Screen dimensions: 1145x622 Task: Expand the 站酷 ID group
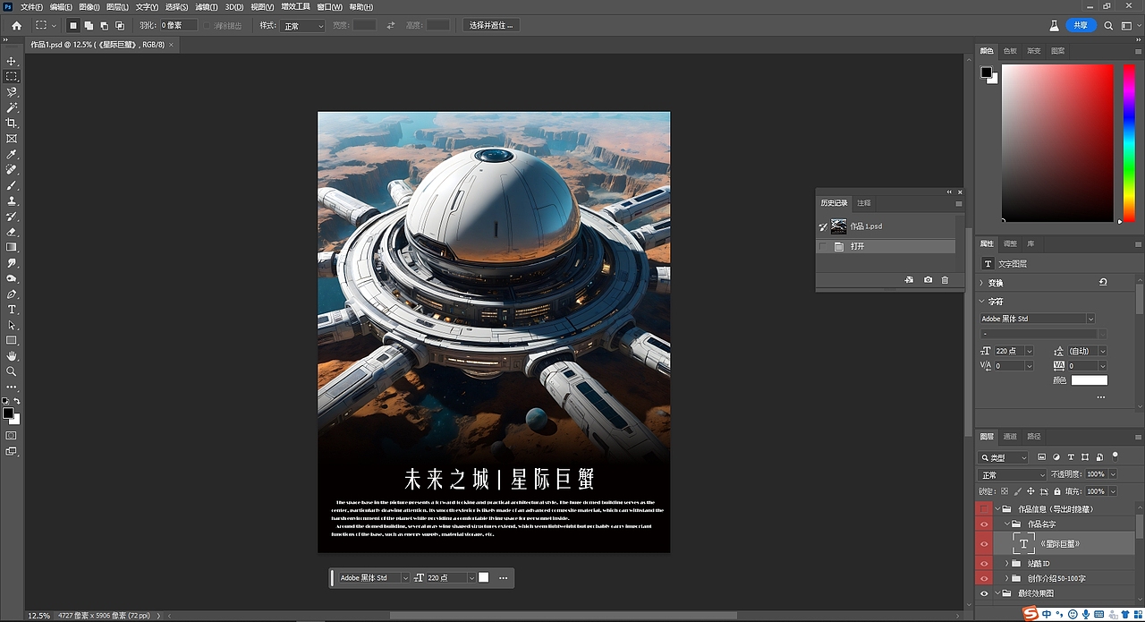(1006, 564)
